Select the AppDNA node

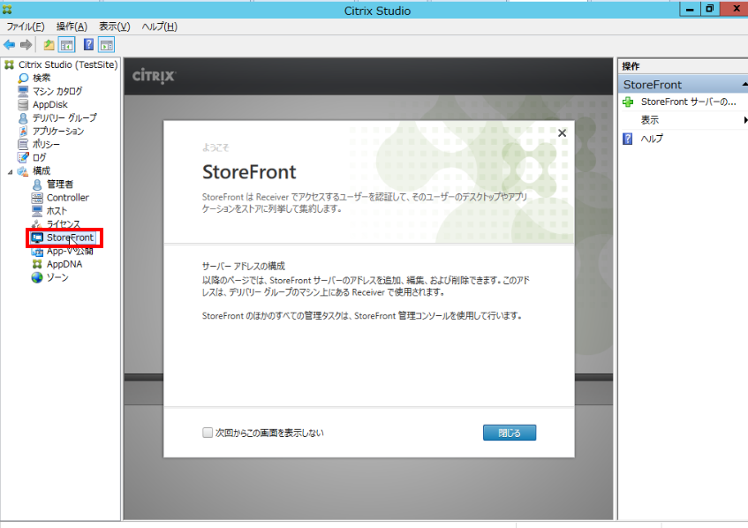point(64,264)
